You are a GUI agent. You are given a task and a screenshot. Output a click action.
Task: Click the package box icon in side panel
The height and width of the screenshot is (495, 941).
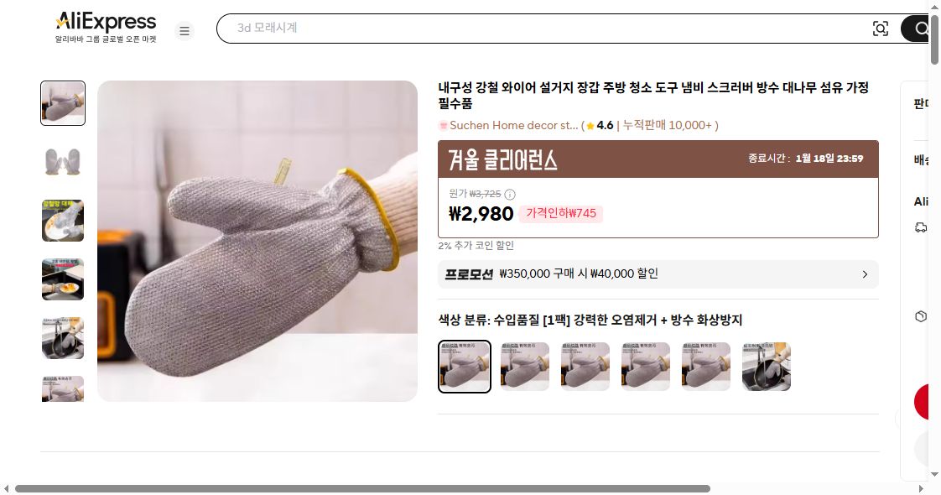click(x=921, y=316)
